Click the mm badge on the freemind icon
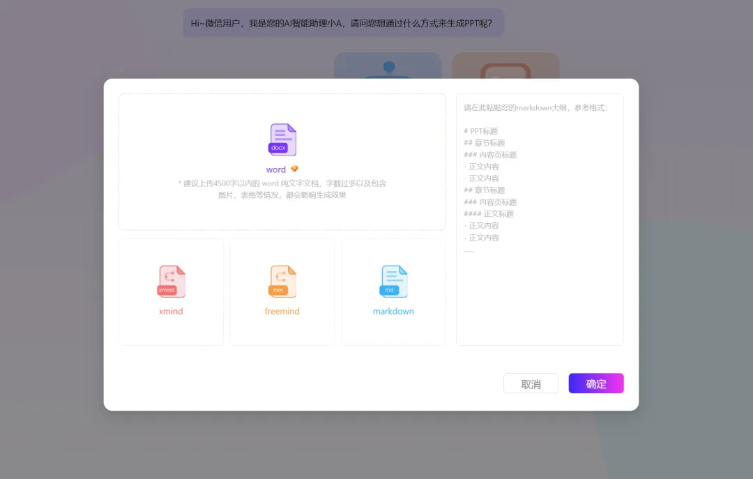753x479 pixels. (x=277, y=290)
